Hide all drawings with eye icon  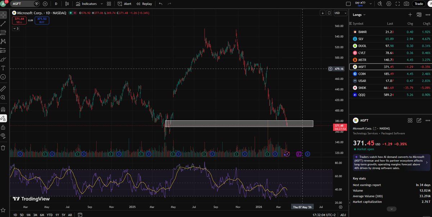[x=3, y=135]
